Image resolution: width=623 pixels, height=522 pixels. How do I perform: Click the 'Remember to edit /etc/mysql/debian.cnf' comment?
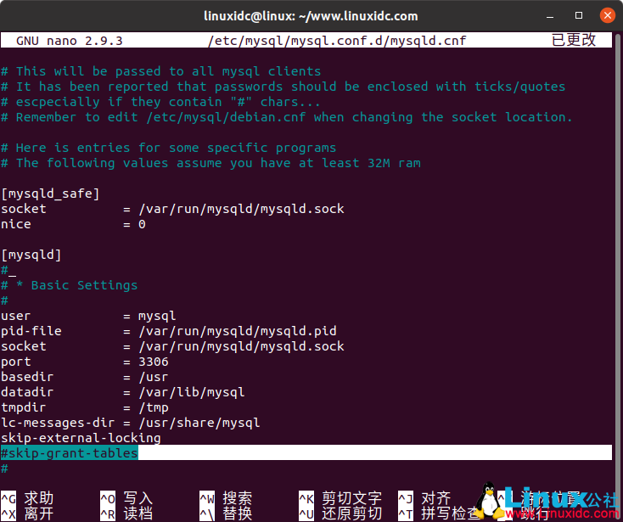(287, 117)
